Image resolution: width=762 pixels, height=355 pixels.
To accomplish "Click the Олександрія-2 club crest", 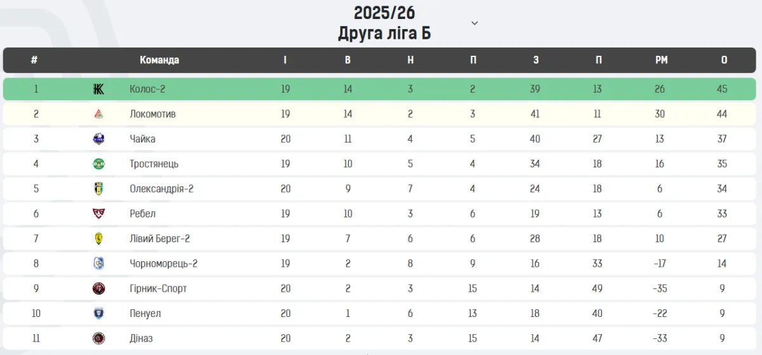I will tap(98, 189).
